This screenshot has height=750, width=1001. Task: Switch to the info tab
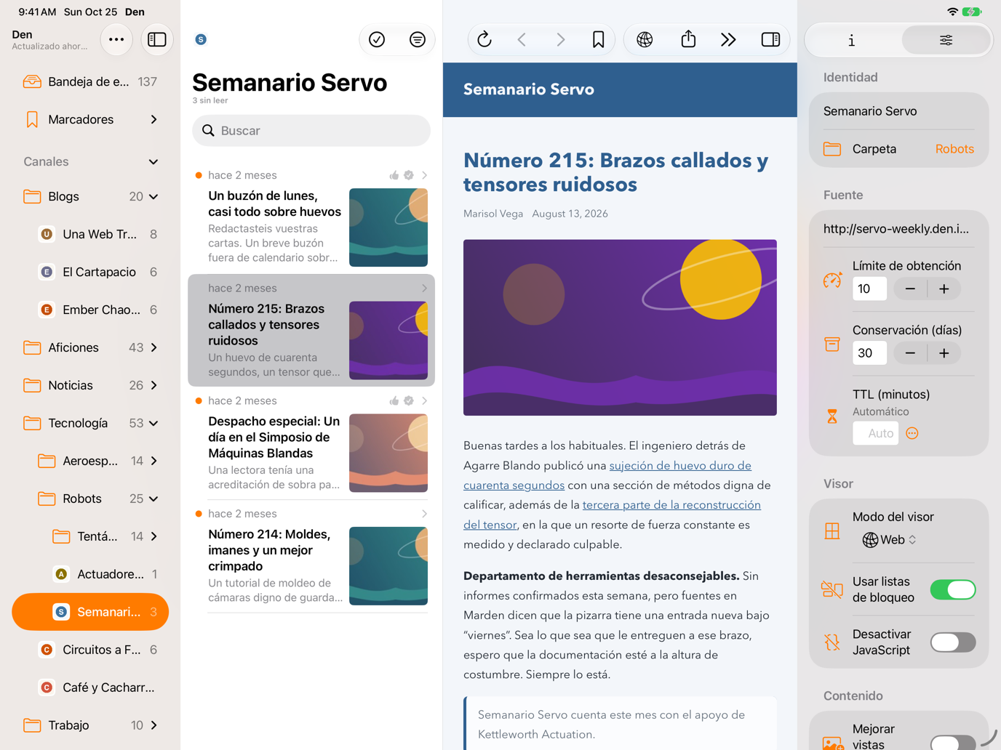852,40
